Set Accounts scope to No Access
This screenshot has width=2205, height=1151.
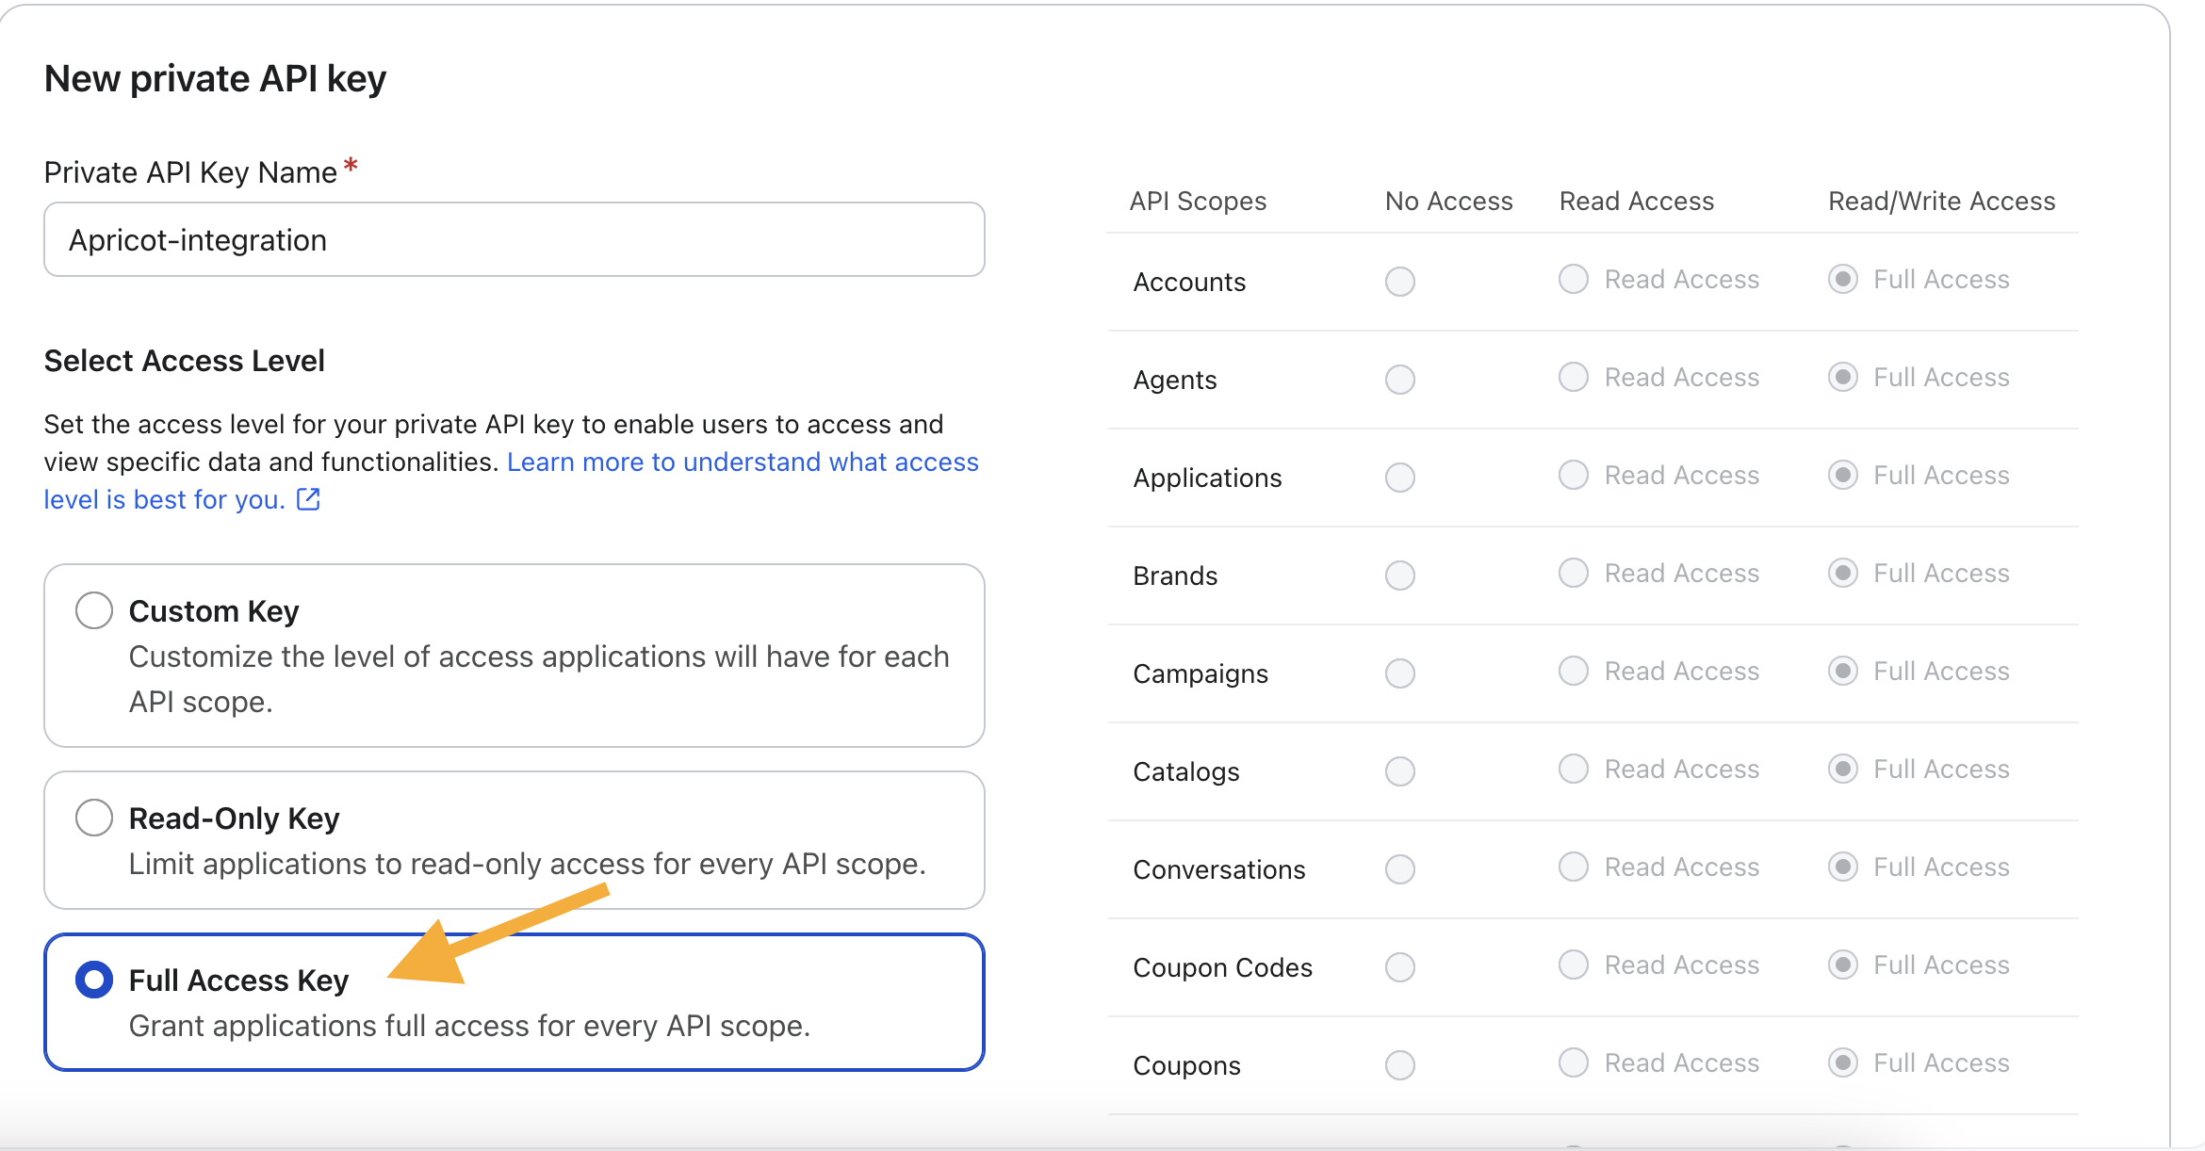(1400, 281)
